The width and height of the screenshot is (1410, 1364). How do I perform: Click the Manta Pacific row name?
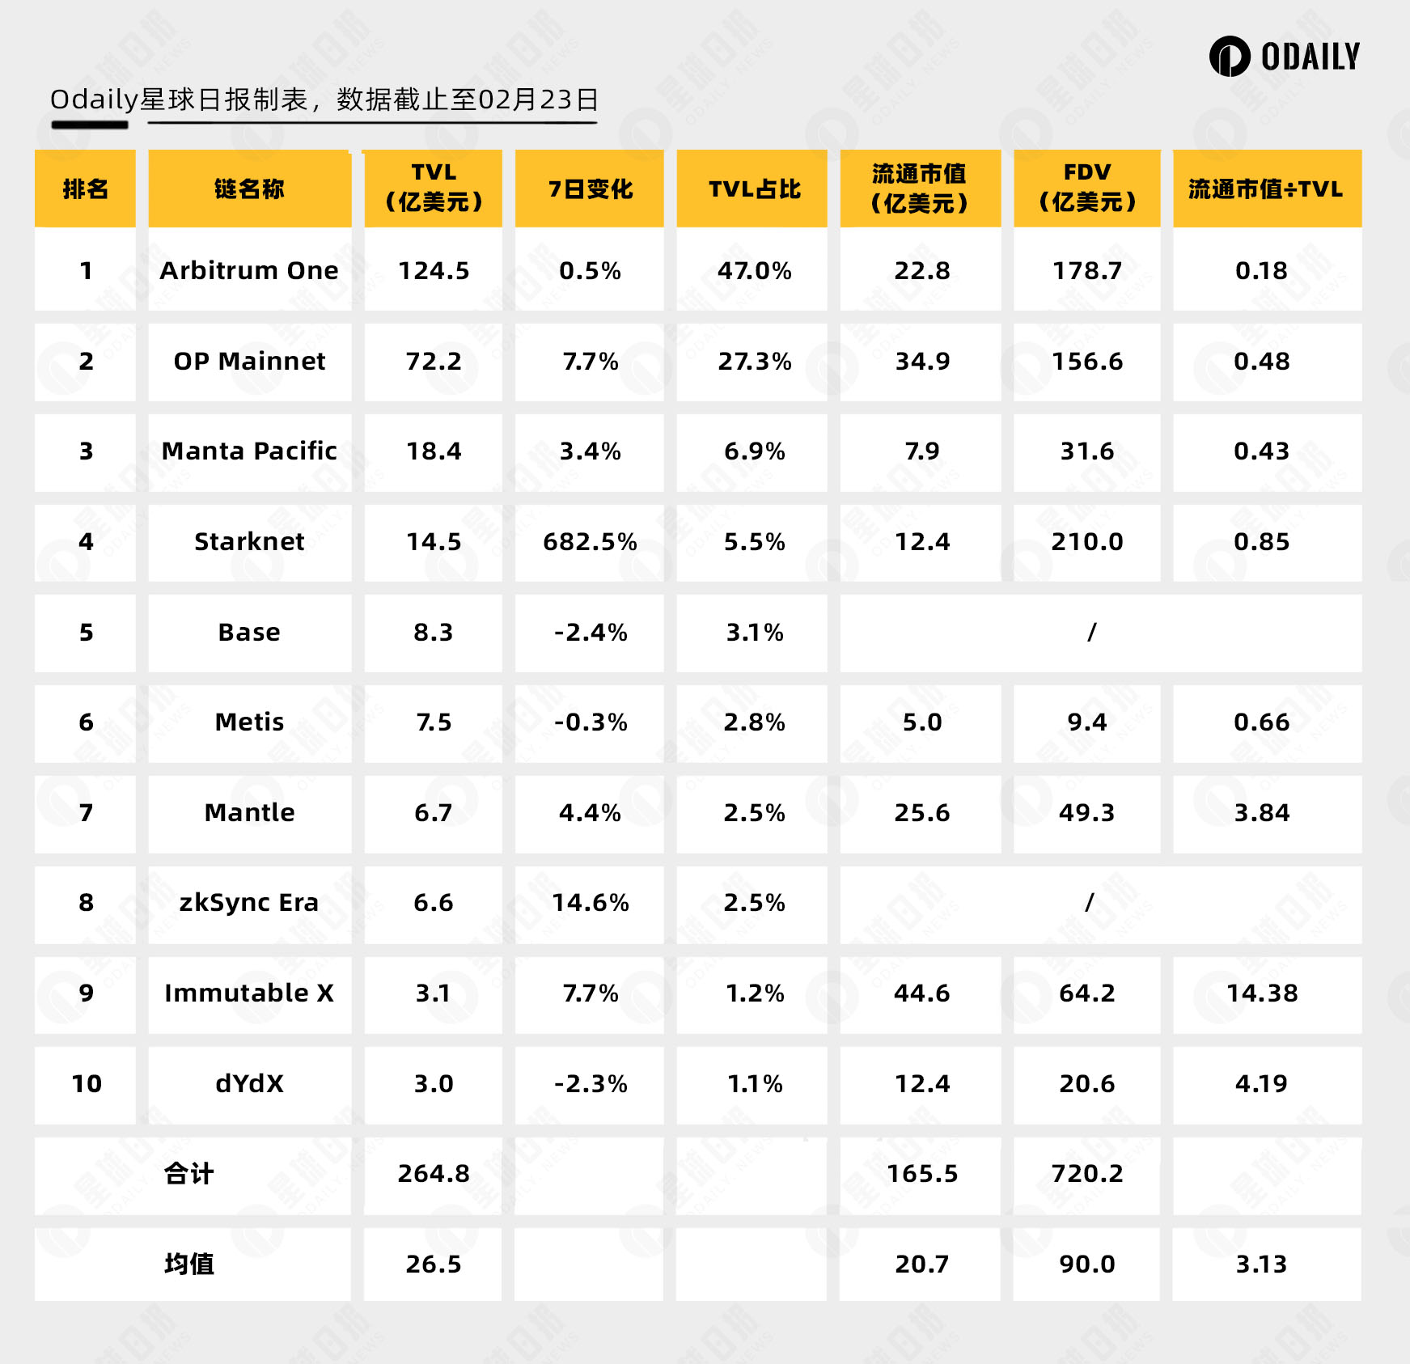[x=250, y=451]
